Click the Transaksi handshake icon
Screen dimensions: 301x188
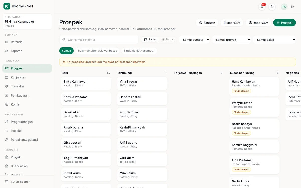coord(7,86)
